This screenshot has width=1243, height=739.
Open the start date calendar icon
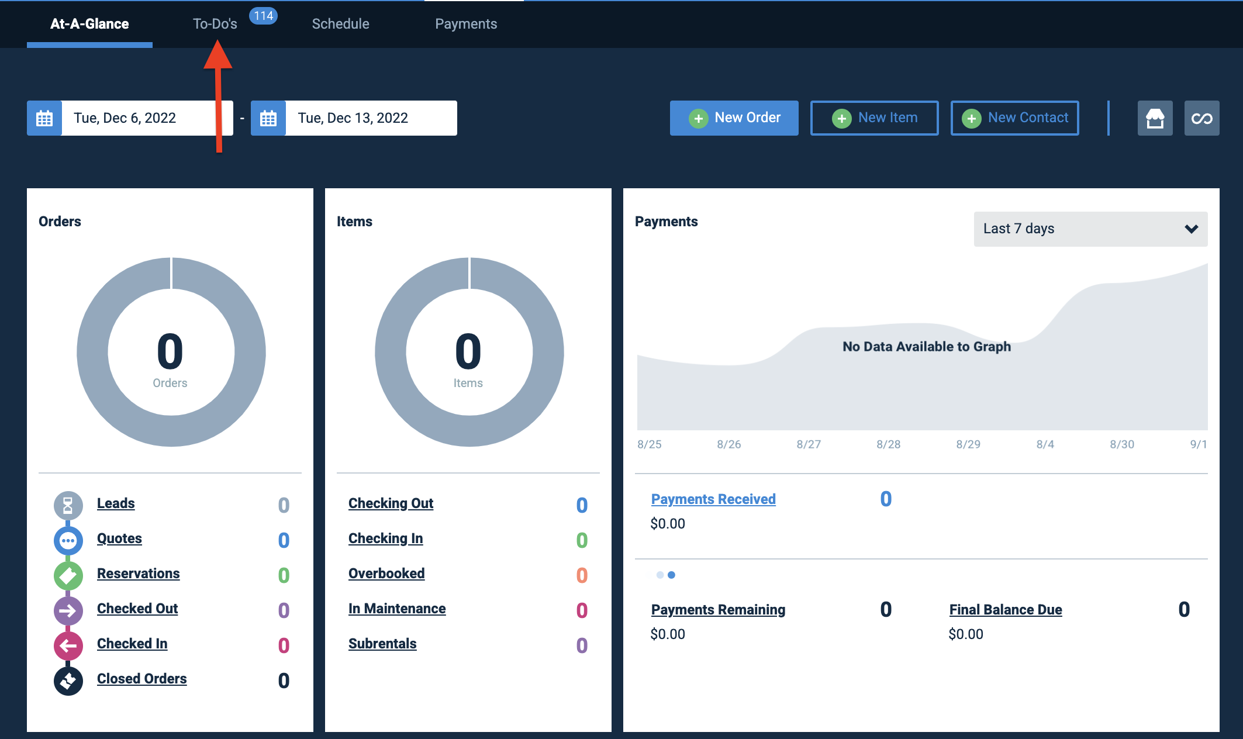pyautogui.click(x=44, y=118)
